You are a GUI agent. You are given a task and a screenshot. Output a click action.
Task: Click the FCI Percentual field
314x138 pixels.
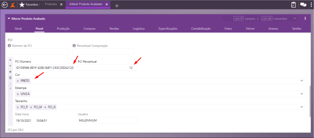pos(108,68)
